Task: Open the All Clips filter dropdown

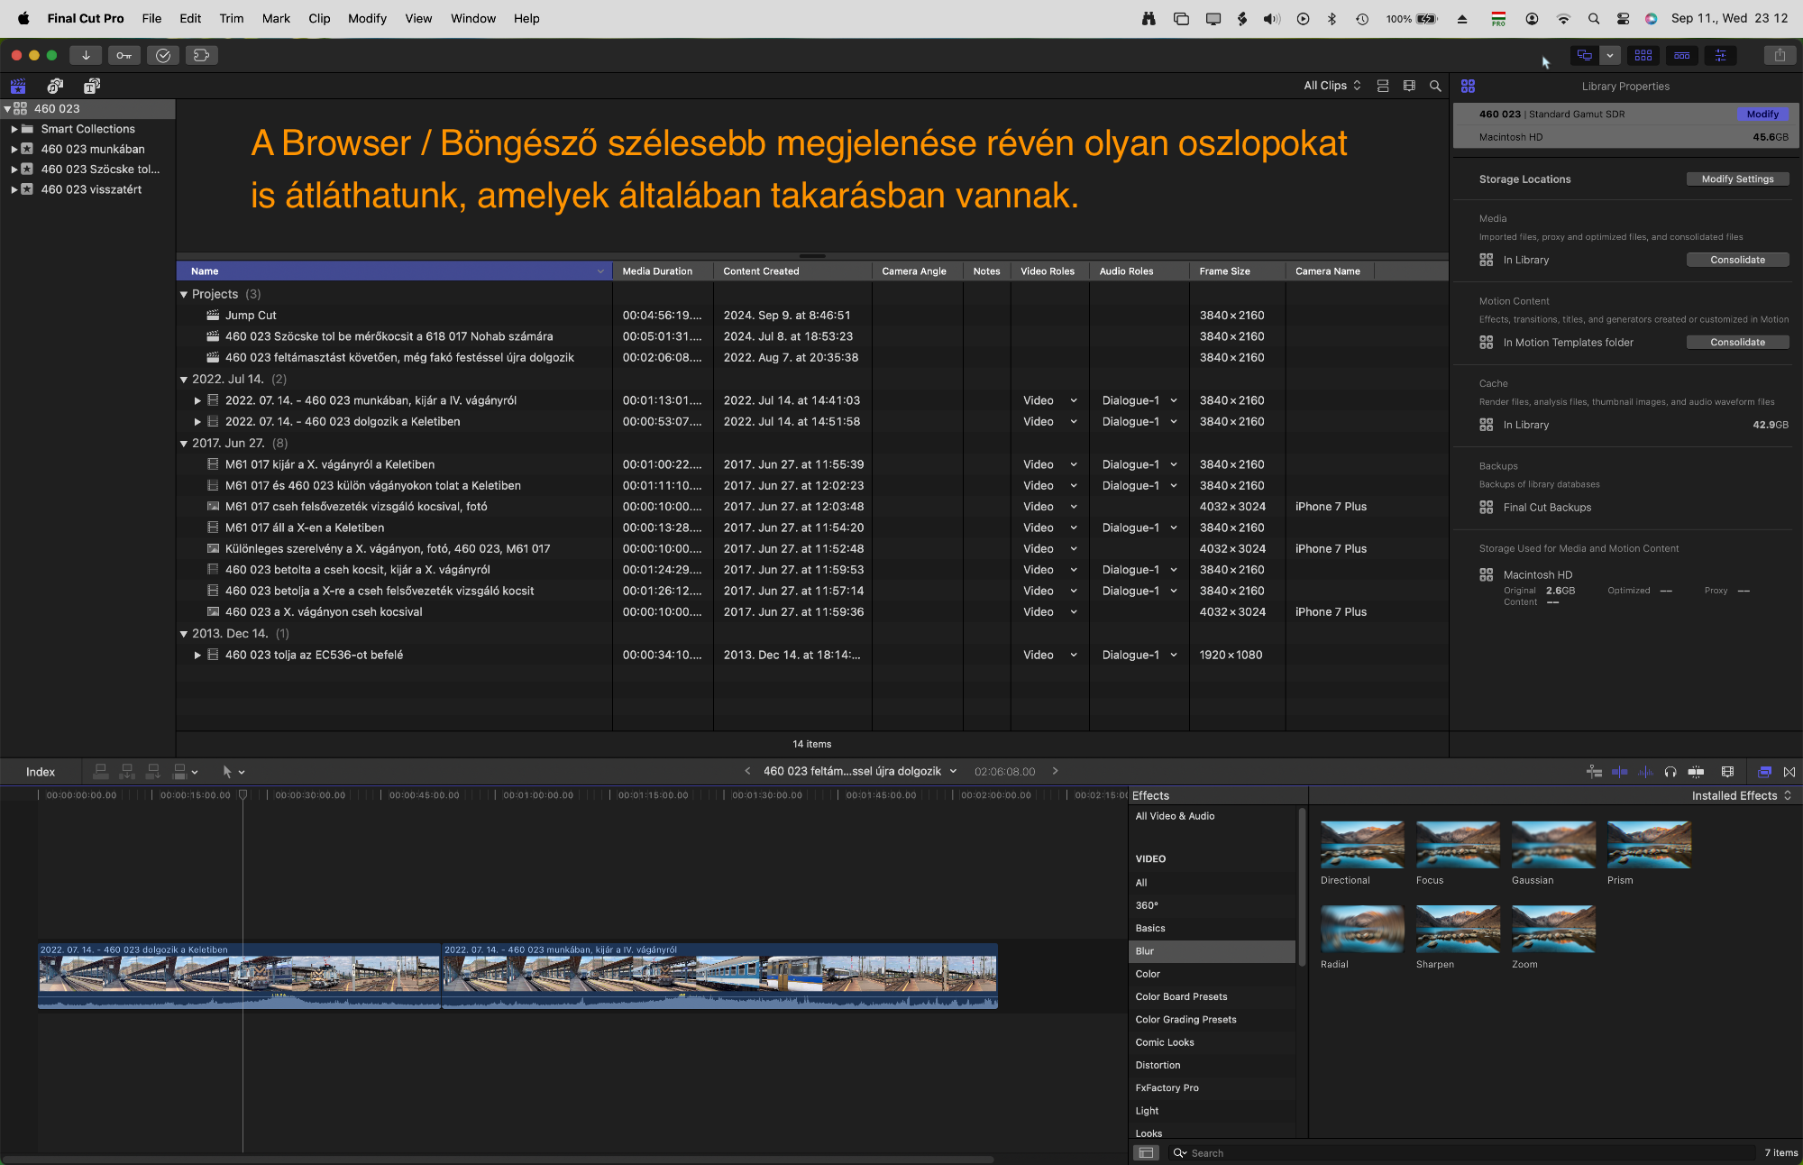Action: [x=1332, y=86]
